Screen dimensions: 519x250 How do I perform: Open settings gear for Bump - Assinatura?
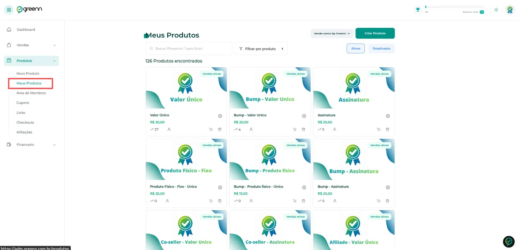click(388, 187)
